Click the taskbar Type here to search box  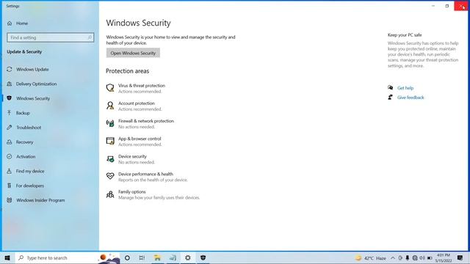coord(68,257)
